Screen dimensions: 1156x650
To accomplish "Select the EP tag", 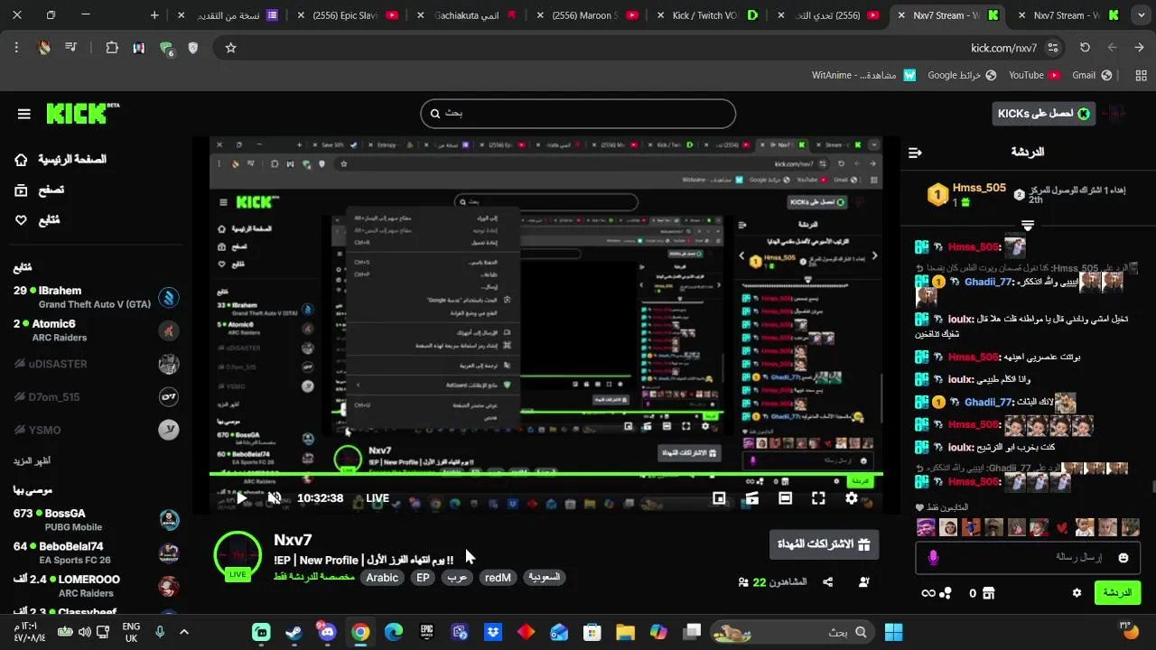I will click(x=423, y=578).
